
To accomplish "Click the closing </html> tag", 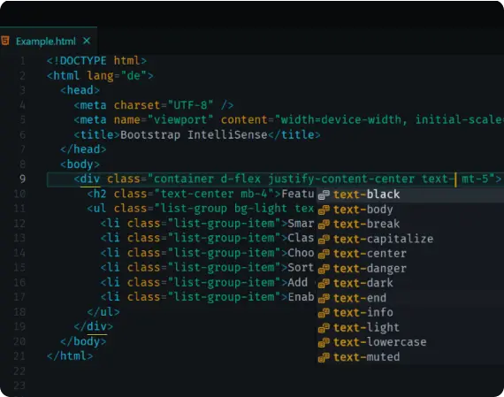I will point(70,356).
